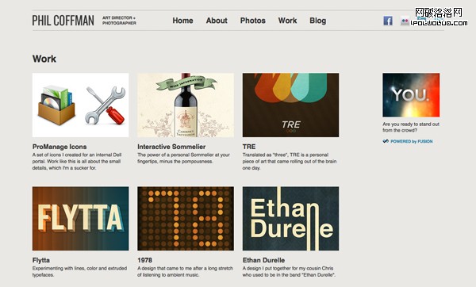Select Work in the navigation
This screenshot has height=287, width=476.
pos(287,21)
